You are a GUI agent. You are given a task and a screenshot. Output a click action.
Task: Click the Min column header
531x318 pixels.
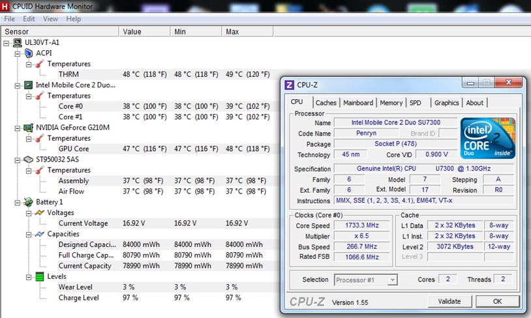[196, 31]
